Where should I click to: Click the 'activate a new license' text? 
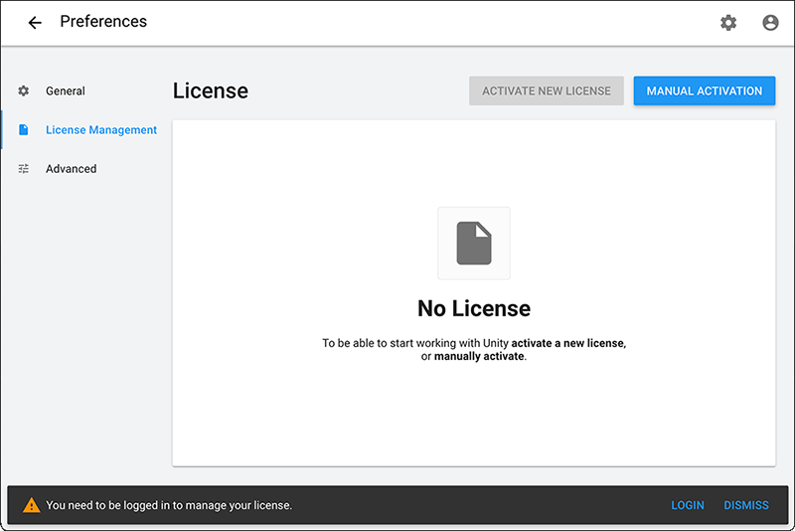pos(568,343)
